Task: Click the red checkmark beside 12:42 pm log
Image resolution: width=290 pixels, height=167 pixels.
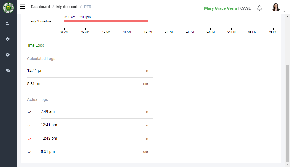Action: pyautogui.click(x=29, y=139)
